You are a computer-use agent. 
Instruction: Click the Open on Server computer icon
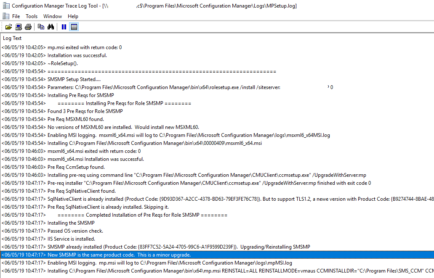click(18, 27)
